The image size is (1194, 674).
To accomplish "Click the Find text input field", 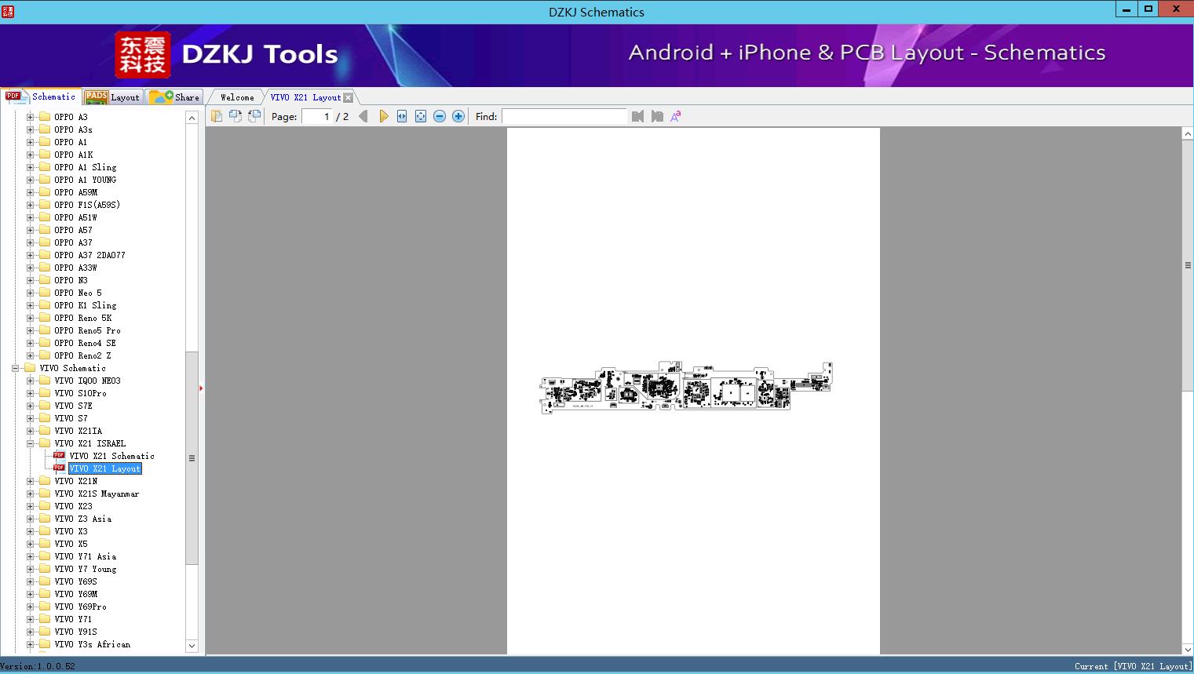I will pyautogui.click(x=564, y=116).
